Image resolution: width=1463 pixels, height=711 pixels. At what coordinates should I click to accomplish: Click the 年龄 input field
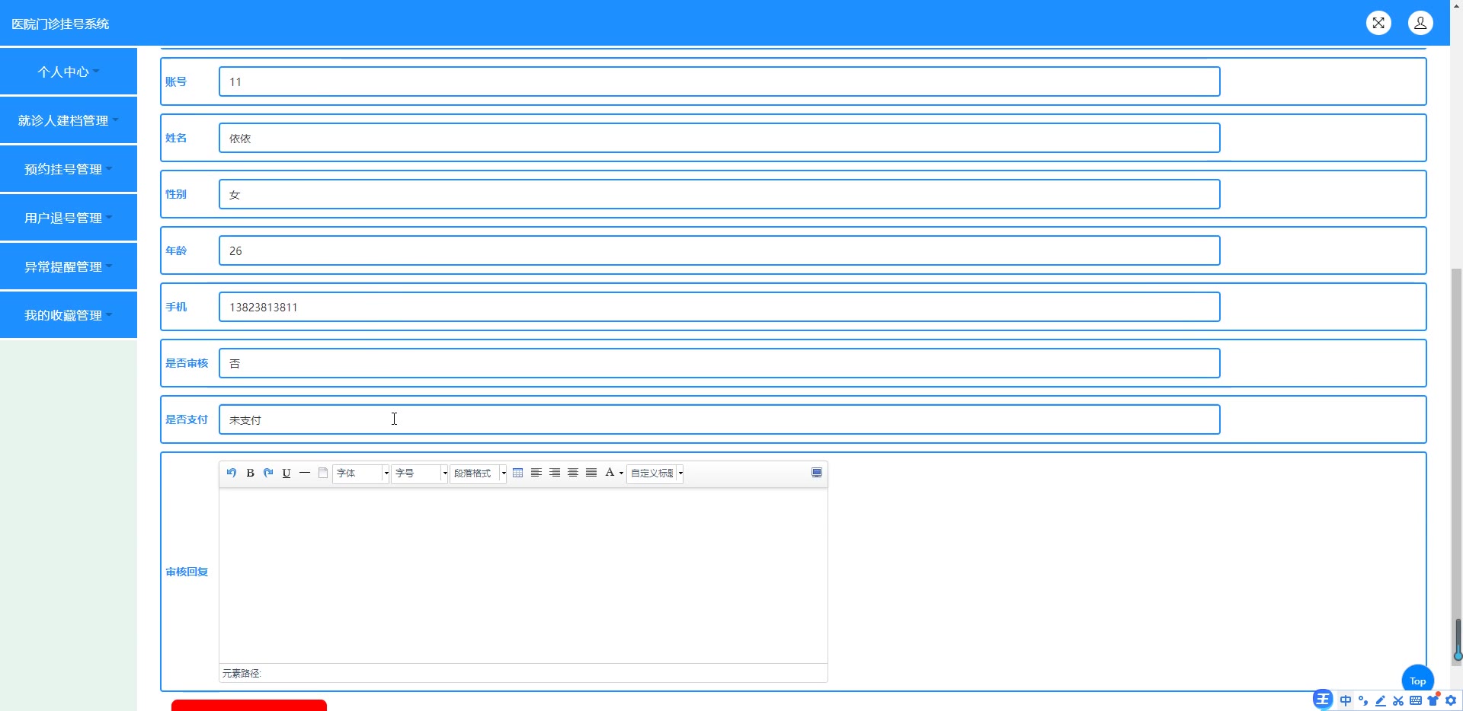click(719, 250)
